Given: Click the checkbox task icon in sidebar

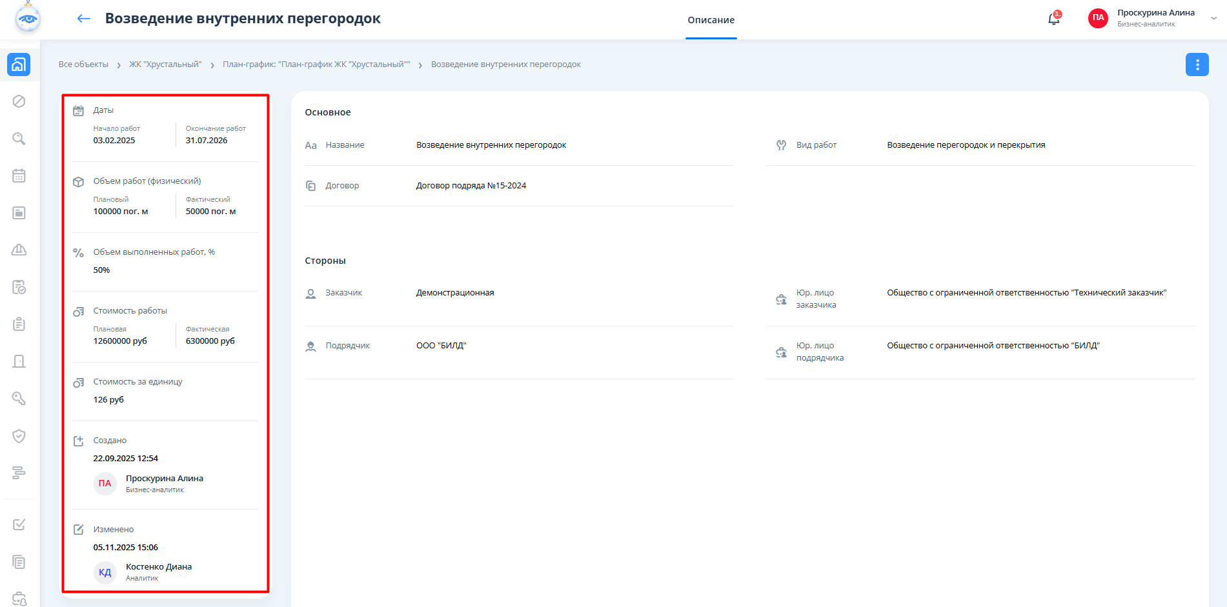Looking at the screenshot, I should 19,524.
